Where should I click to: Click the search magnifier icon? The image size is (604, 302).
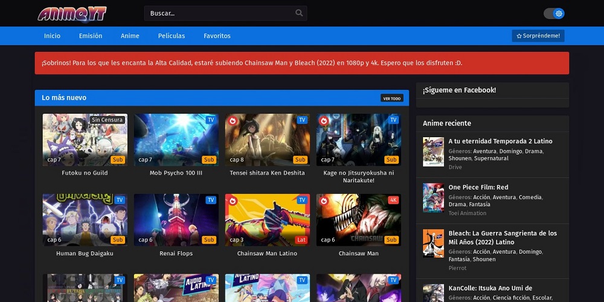[x=299, y=13]
